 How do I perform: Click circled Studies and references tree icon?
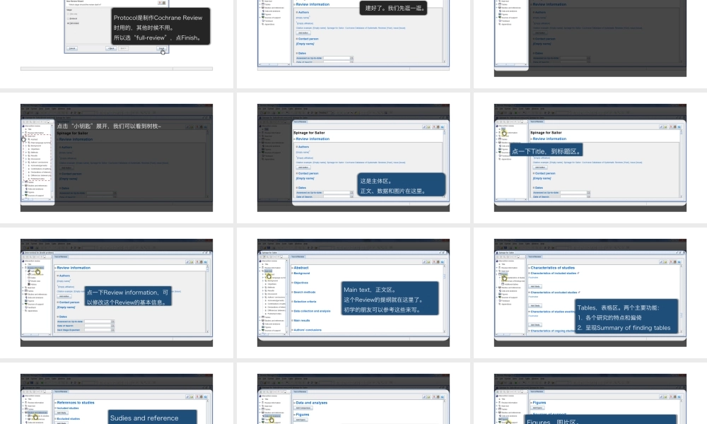(34, 416)
